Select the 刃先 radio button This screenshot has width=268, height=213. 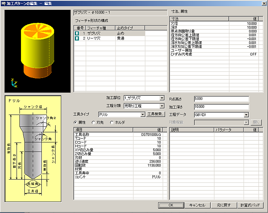click(93, 122)
